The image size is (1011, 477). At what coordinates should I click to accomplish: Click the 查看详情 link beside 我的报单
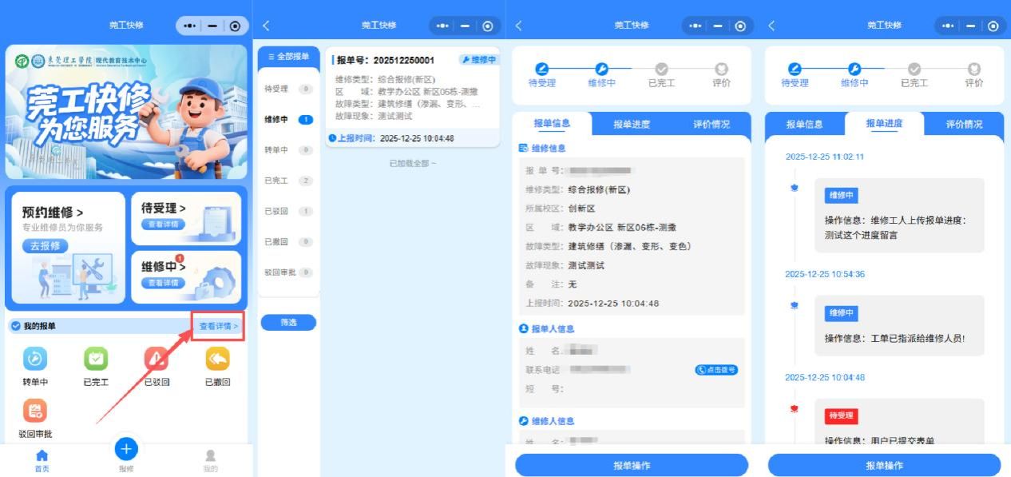(218, 326)
